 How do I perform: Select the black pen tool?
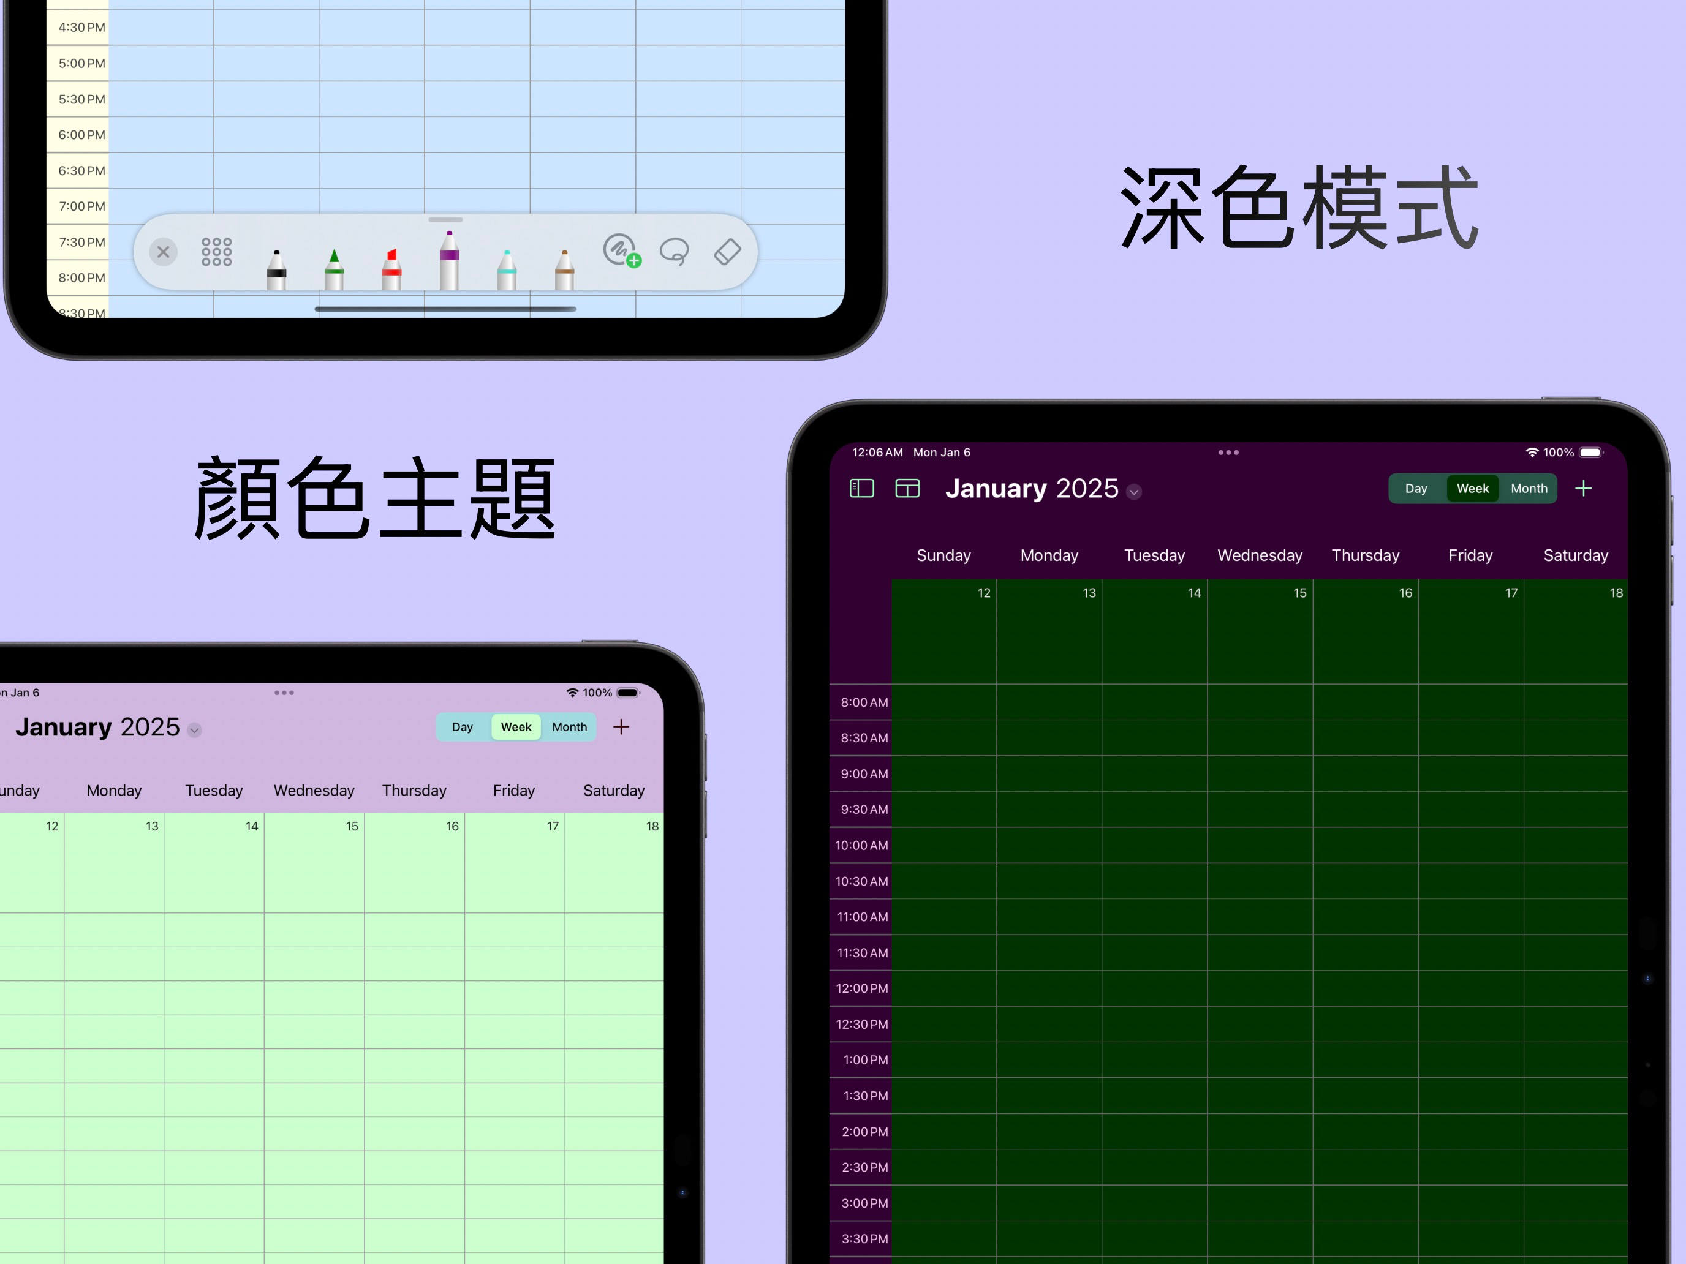click(x=276, y=271)
